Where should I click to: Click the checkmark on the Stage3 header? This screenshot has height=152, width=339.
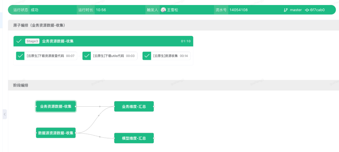point(19,41)
